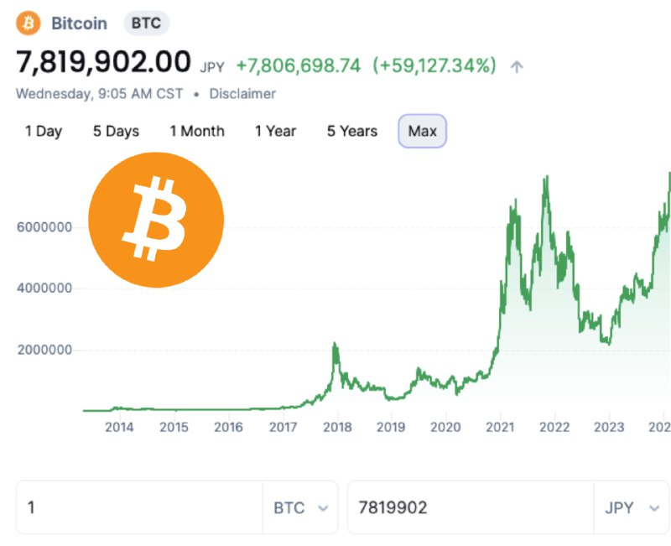This screenshot has height=546, width=671.
Task: Choose the 5 Years range
Action: pos(352,131)
